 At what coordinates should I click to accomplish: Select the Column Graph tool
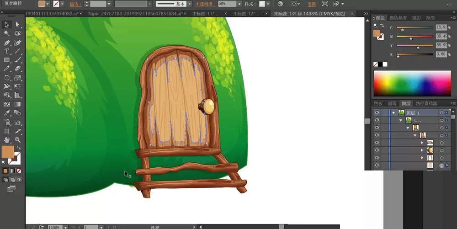17,122
